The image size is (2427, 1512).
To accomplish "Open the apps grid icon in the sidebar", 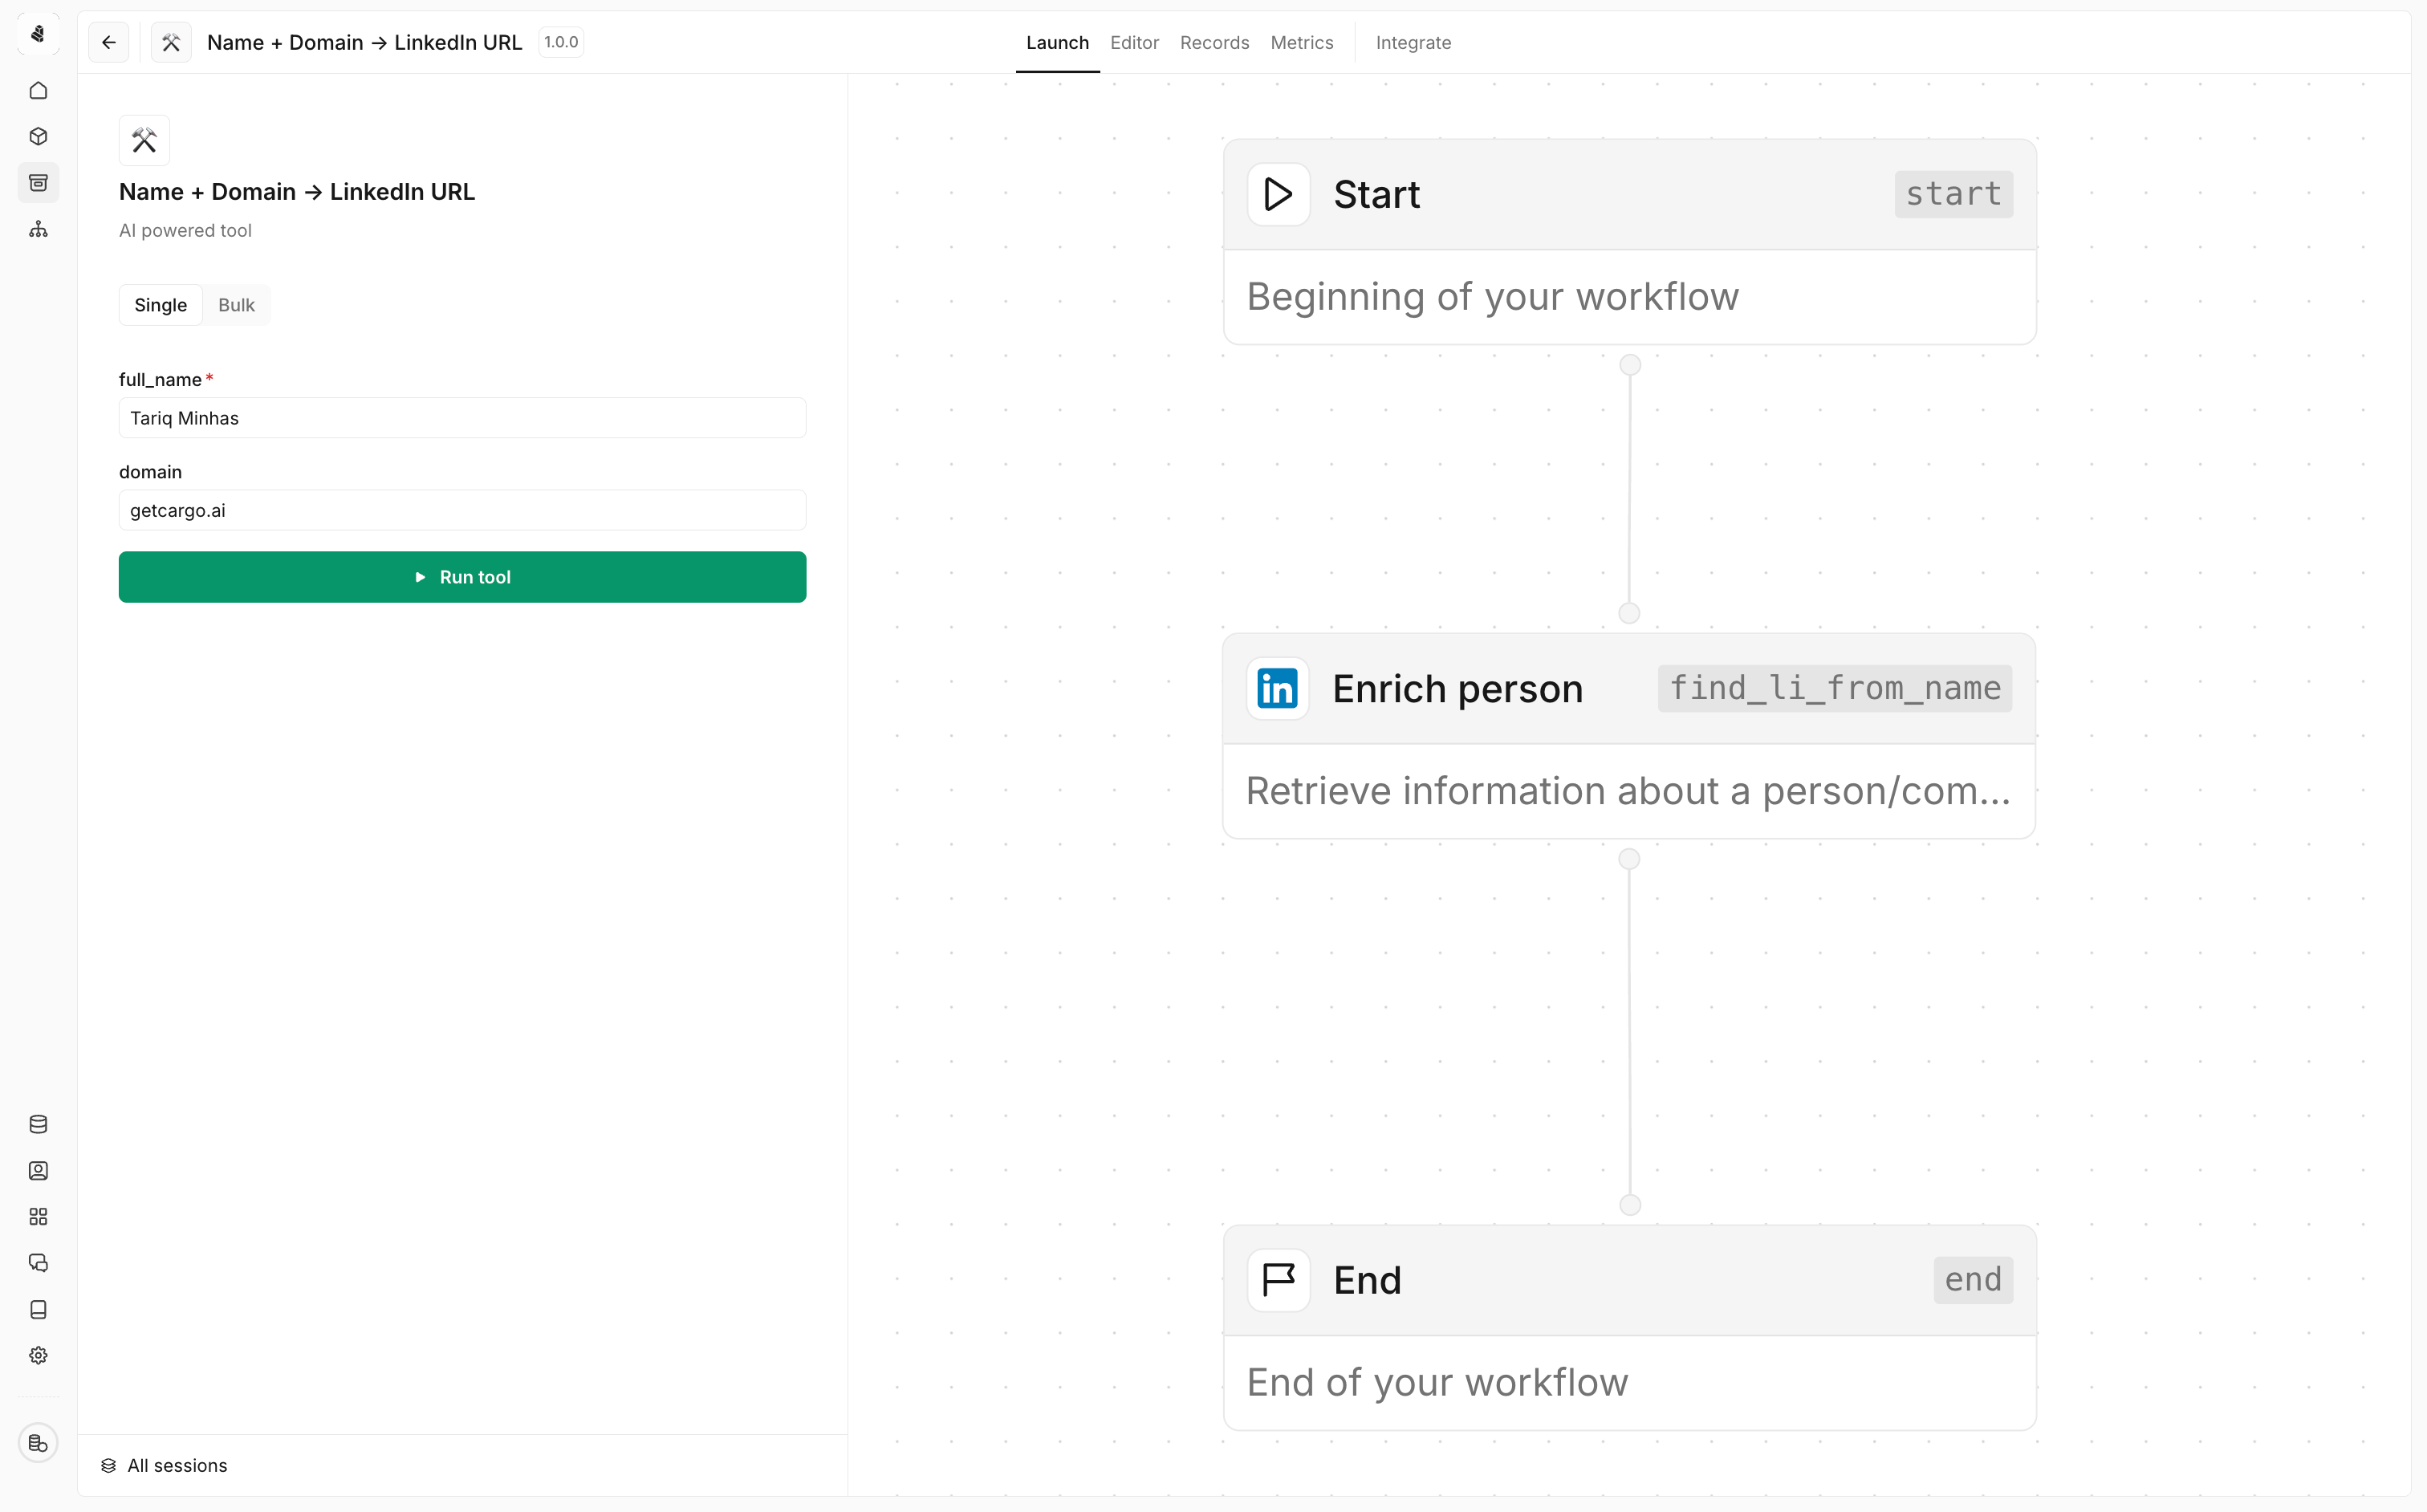I will click(38, 1216).
